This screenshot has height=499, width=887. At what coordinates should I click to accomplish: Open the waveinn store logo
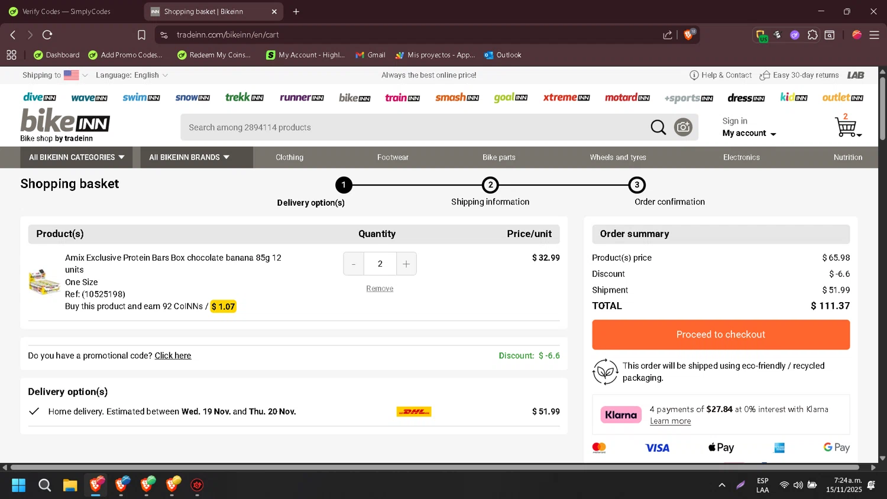89,98
